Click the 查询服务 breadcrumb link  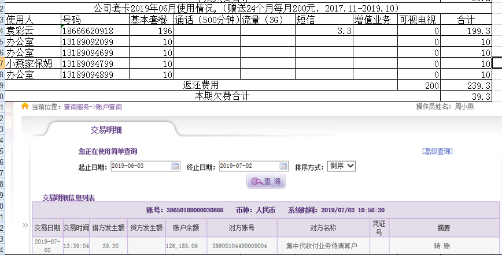pyautogui.click(x=77, y=107)
